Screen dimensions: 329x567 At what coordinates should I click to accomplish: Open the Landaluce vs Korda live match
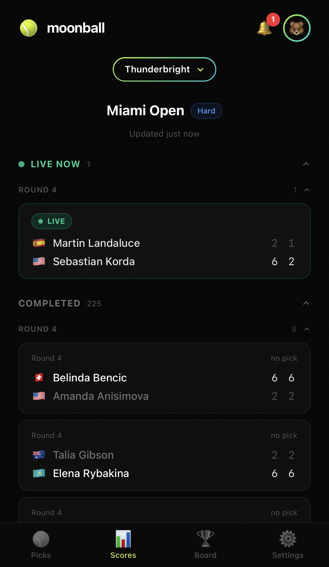[x=164, y=252]
